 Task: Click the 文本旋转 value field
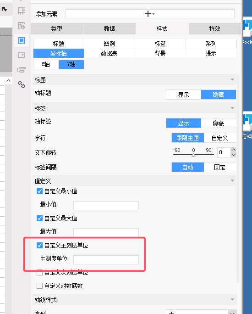tap(224, 152)
